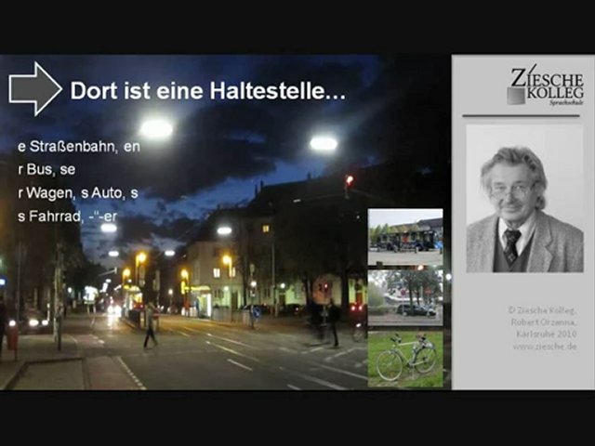Open the tram photo thumbnail

404,237
